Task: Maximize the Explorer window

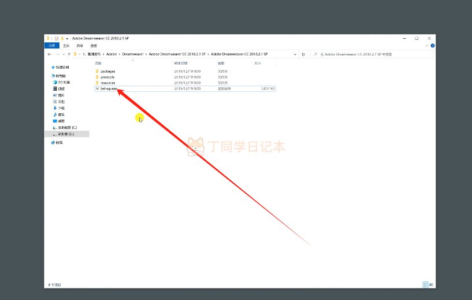Action: pyautogui.click(x=417, y=39)
